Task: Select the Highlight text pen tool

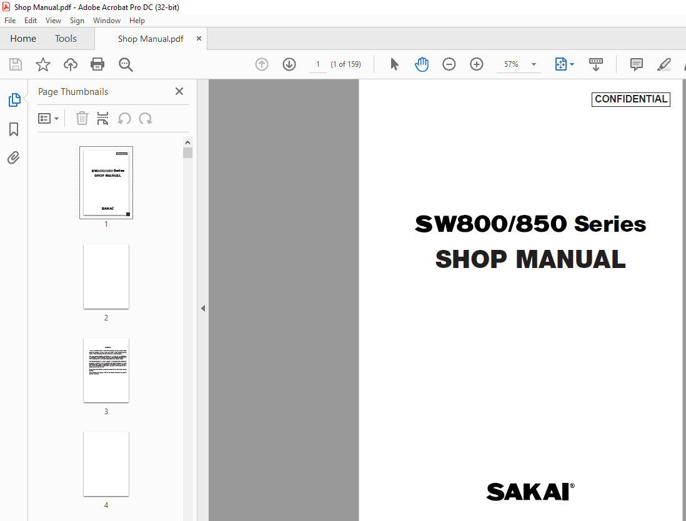Action: (664, 64)
